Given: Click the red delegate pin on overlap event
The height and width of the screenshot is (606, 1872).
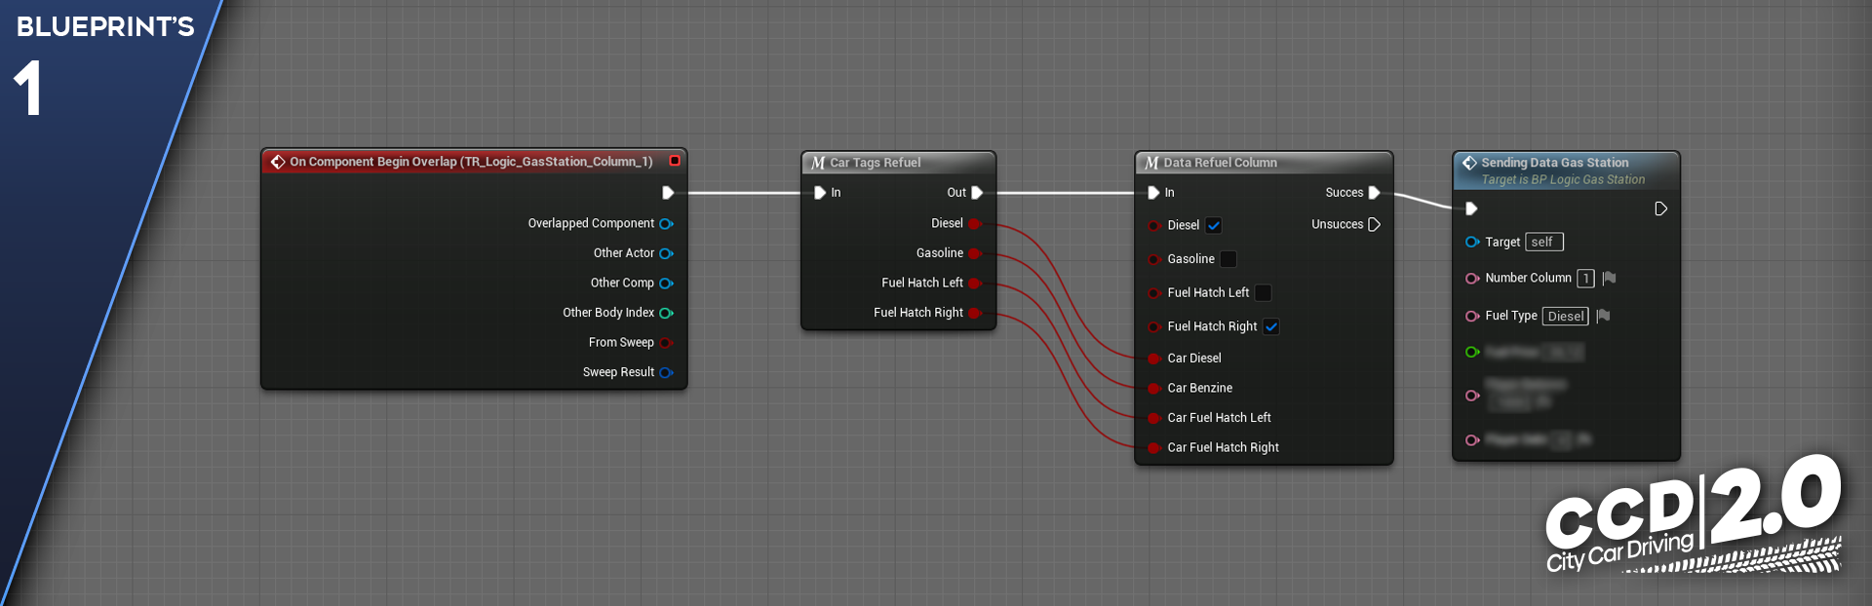Looking at the screenshot, I should pyautogui.click(x=675, y=162).
